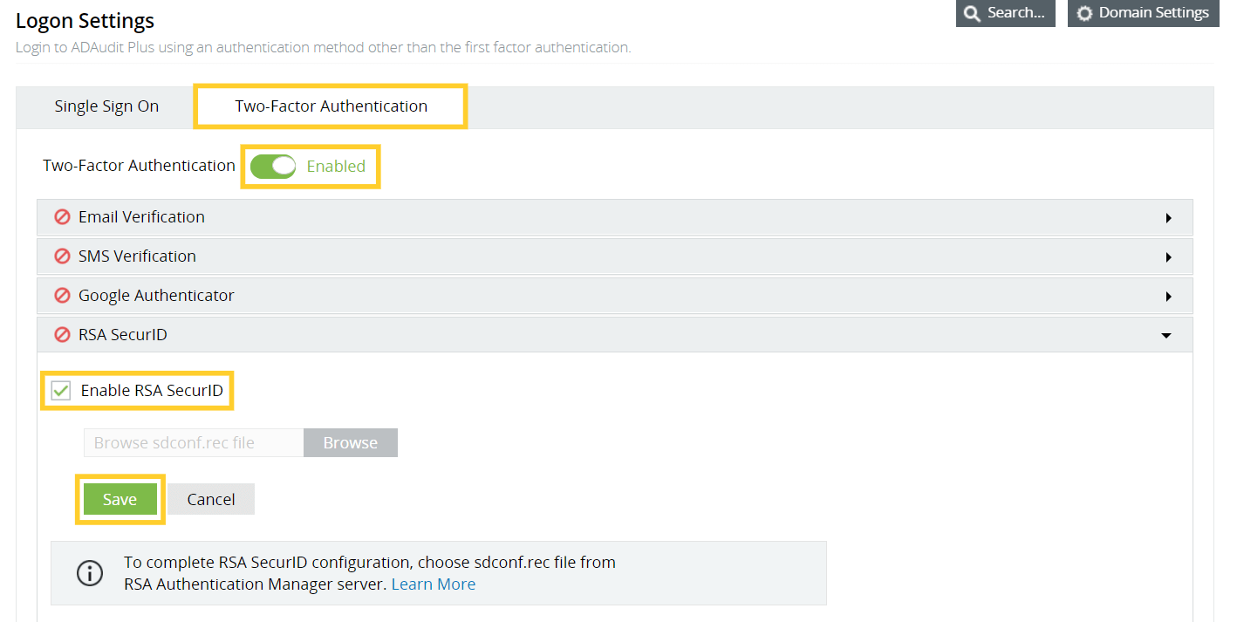Expand the Email Verification section
This screenshot has width=1237, height=622.
(x=1169, y=216)
